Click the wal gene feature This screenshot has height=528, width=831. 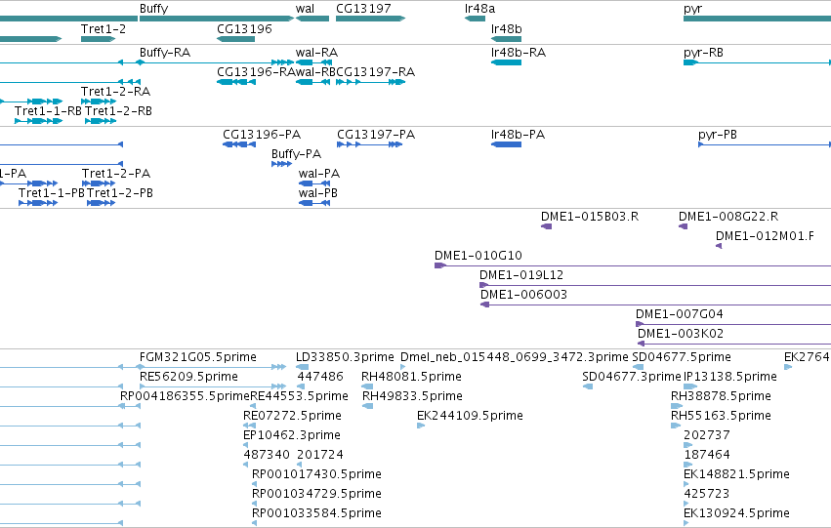click(x=312, y=19)
